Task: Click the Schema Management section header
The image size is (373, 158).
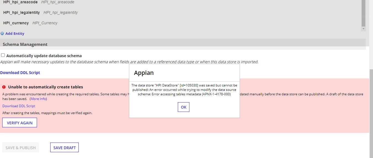Action: [x=183, y=44]
